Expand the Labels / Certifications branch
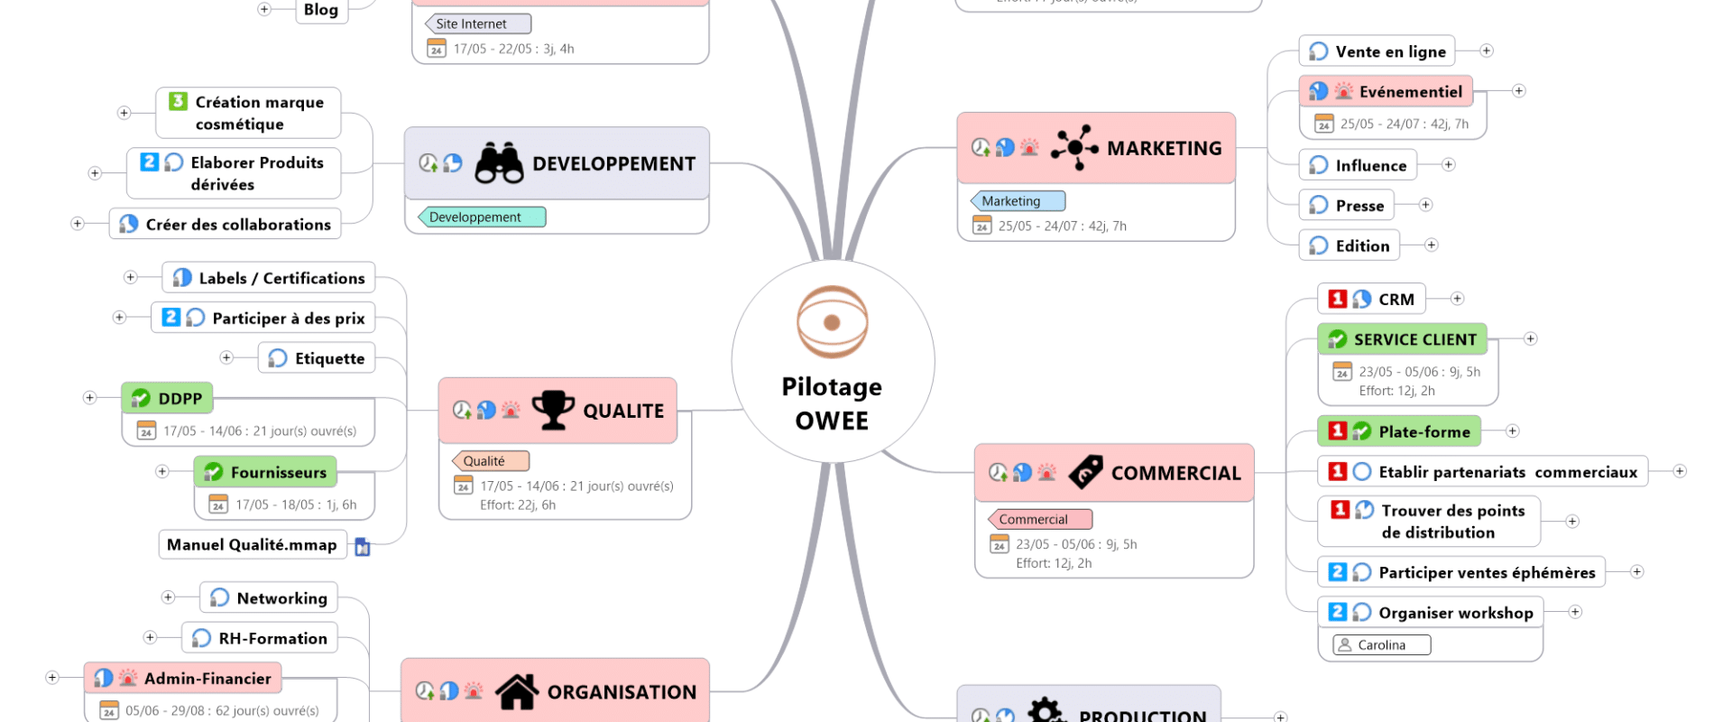1732x722 pixels. [x=131, y=278]
